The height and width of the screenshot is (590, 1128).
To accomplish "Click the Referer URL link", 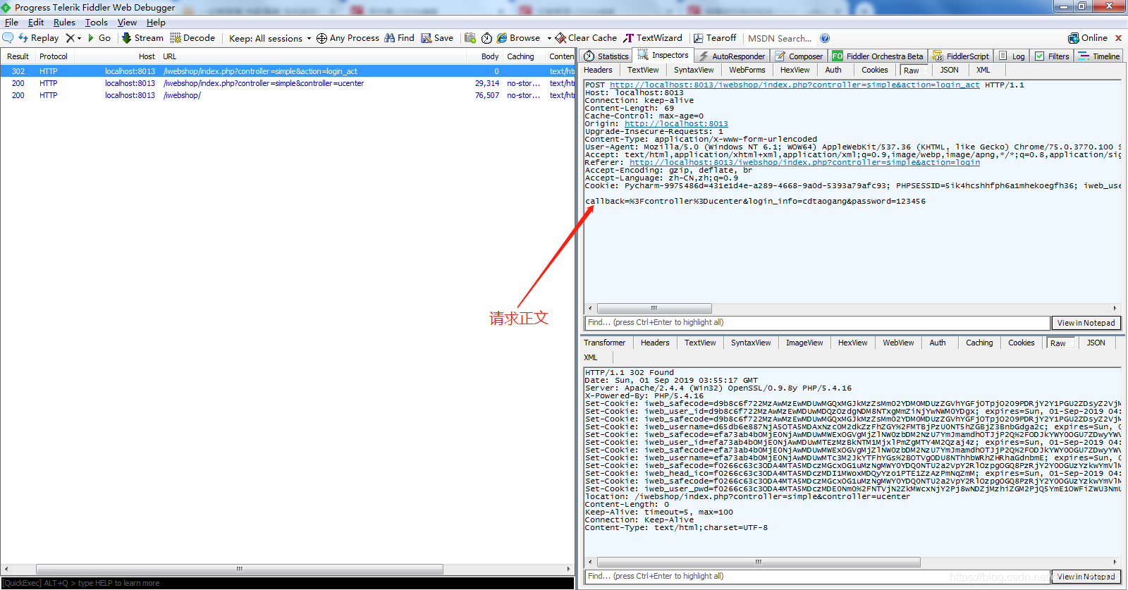I will pos(804,163).
